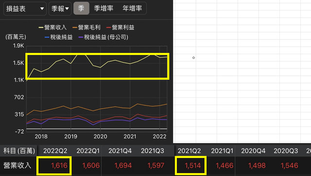
Task: Switch to the 年增率 tab
Action: [x=132, y=8]
